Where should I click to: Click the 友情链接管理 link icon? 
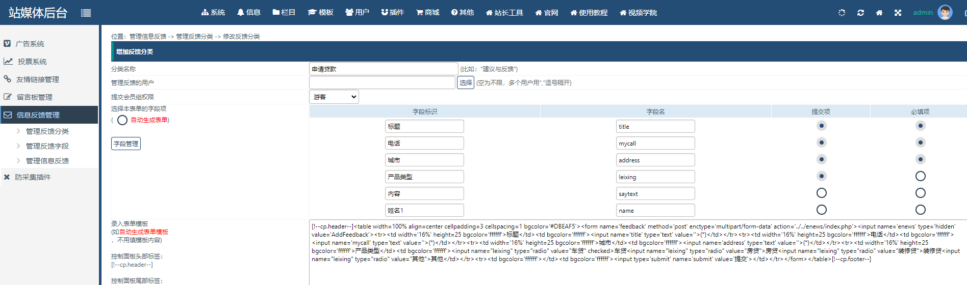pyautogui.click(x=8, y=79)
